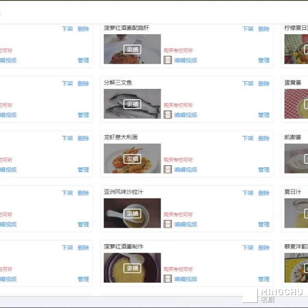Open the 分解三文鱼 salmon thumbnail
This screenshot has height=308, width=308.
point(132,104)
